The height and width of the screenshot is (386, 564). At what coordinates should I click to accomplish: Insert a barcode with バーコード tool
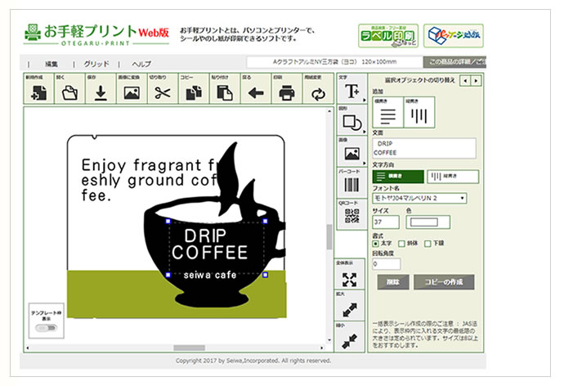point(351,182)
